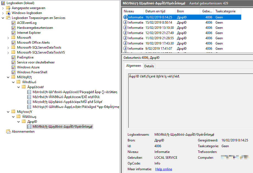
Task: Click 'Aantal gebeurtenissen: 429' count text
Action: pyautogui.click(x=209, y=3)
